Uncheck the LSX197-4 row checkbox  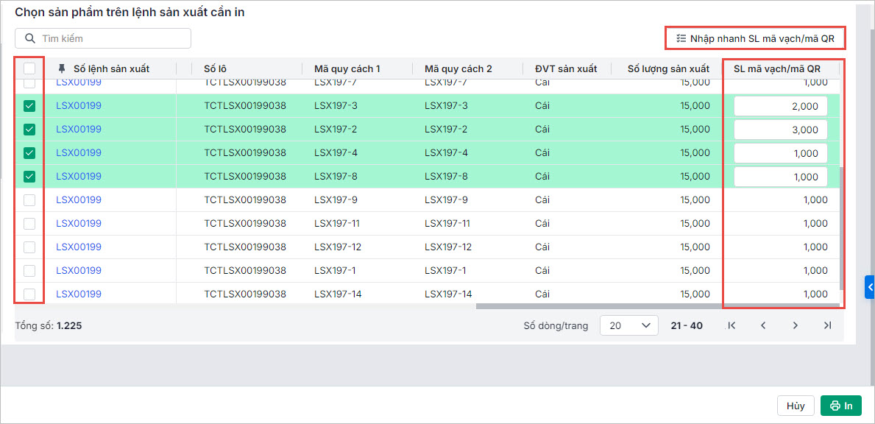click(x=29, y=153)
